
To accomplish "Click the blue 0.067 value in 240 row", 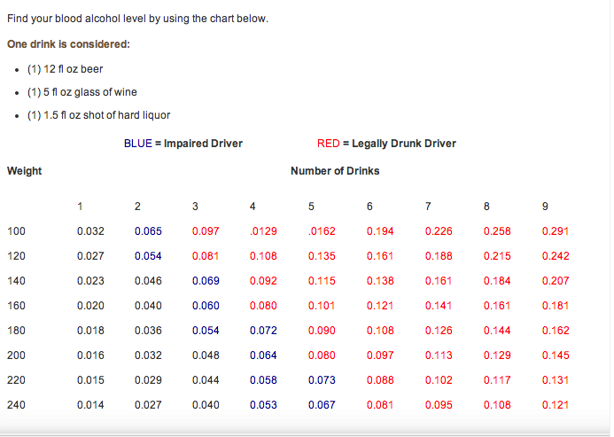I will tap(323, 405).
